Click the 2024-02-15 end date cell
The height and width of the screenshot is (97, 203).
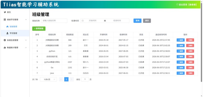(x=123, y=46)
